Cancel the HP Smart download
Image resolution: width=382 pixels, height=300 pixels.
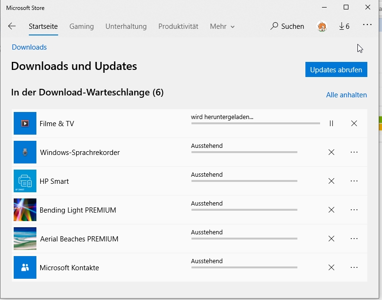click(331, 181)
